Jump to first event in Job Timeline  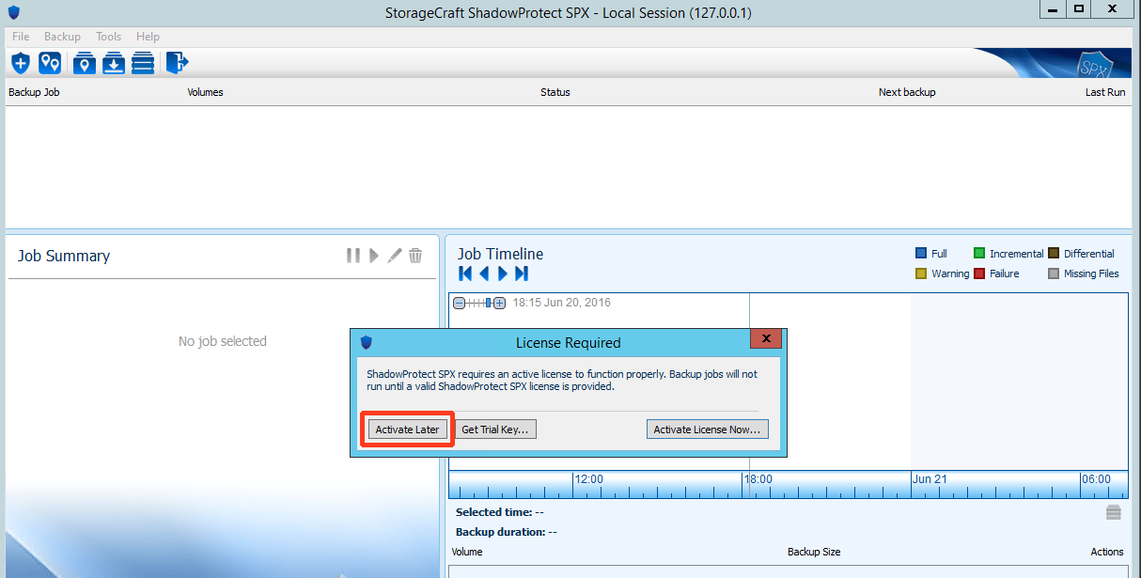point(464,273)
